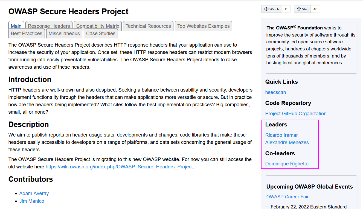Open the watchers count 11
The image size is (363, 209).
[286, 9]
